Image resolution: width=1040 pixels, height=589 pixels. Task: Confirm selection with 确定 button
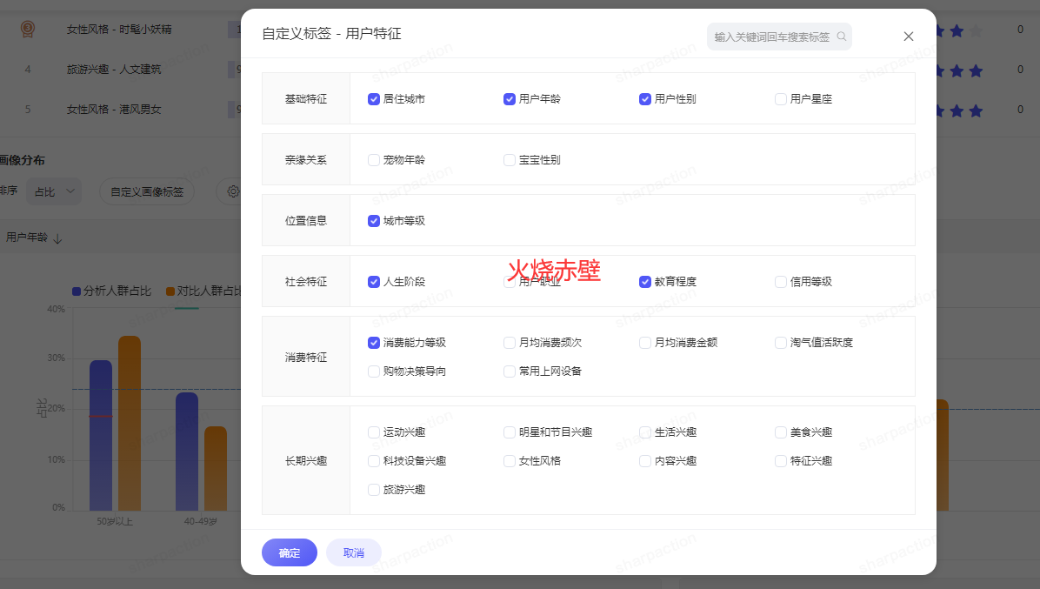click(x=290, y=552)
